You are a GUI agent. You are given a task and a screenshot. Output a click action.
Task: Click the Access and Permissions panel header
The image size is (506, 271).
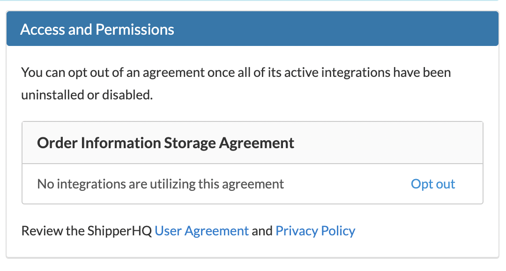coord(252,30)
